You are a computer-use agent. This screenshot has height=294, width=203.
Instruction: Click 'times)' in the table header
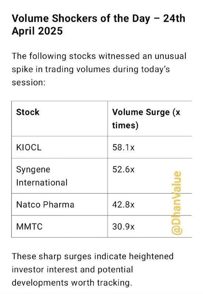[x=125, y=125]
